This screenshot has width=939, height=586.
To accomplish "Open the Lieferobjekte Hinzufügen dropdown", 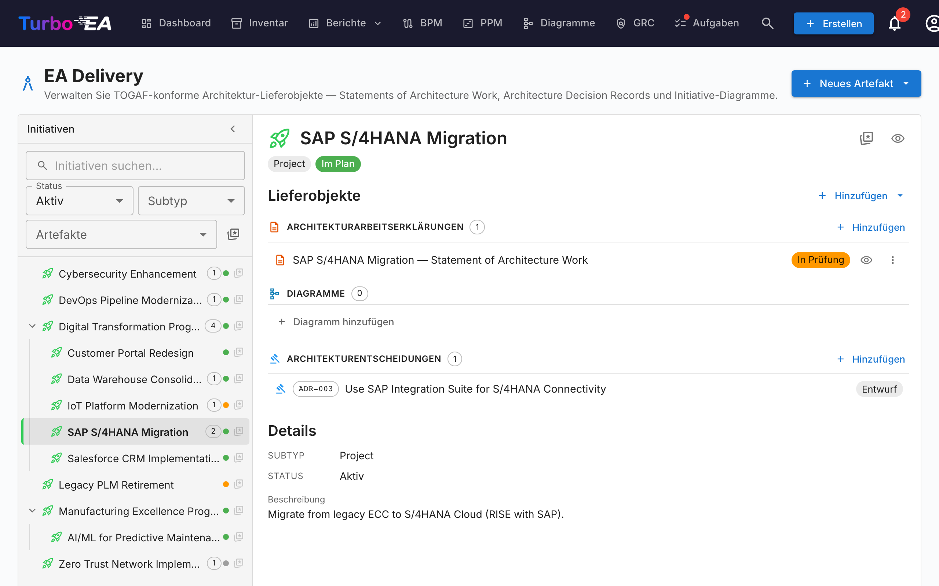I will pos(861,196).
